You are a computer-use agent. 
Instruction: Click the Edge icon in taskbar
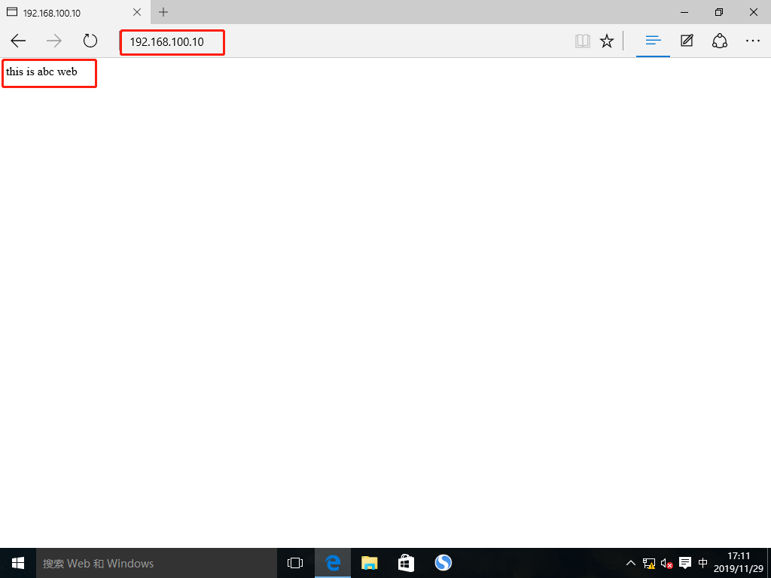[333, 563]
